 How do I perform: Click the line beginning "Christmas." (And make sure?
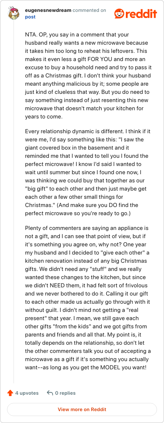[x=82, y=205]
